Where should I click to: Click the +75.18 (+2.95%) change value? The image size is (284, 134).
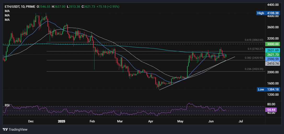pos(108,7)
